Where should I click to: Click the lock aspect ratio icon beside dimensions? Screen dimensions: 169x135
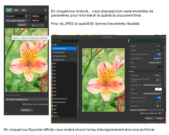[46, 18]
